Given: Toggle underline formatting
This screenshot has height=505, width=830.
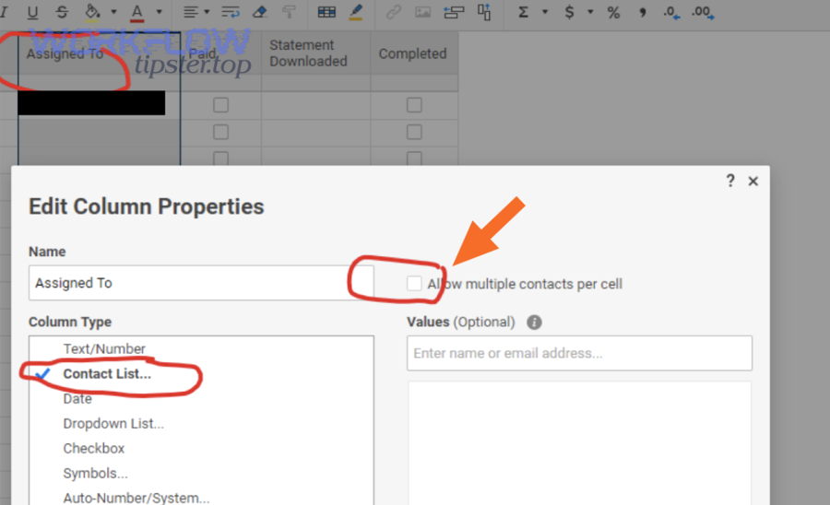Looking at the screenshot, I should 32,12.
